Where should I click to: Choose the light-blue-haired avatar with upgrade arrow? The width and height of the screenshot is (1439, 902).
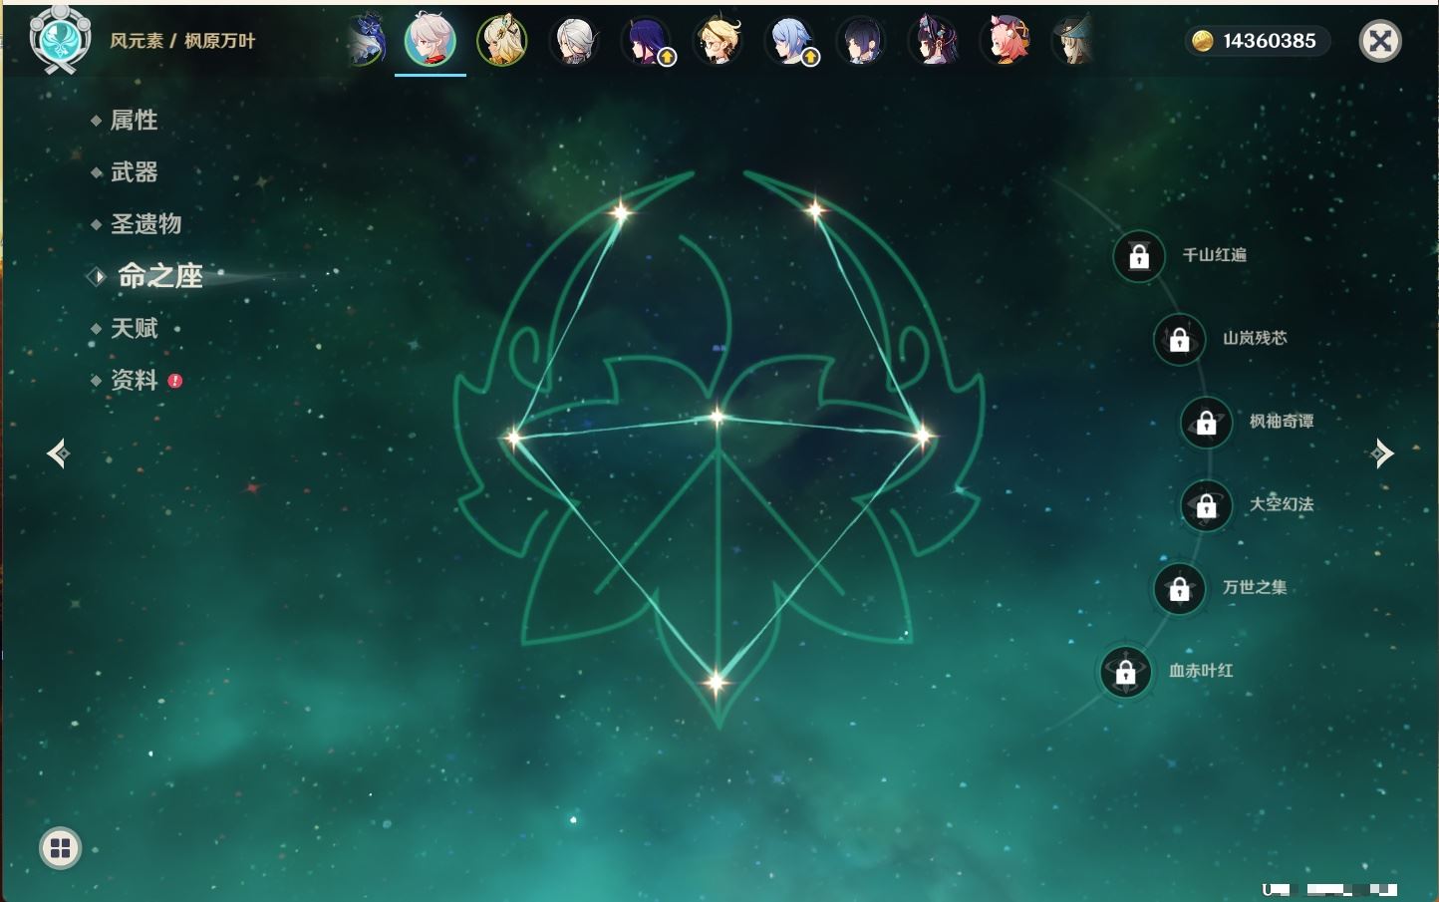[790, 41]
